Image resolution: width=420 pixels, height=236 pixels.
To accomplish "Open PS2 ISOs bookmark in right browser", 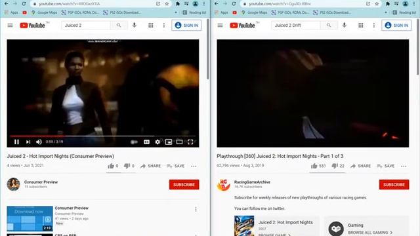I will (x=332, y=12).
